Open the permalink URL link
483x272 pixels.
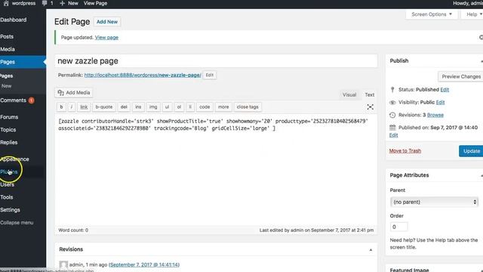coord(143,75)
